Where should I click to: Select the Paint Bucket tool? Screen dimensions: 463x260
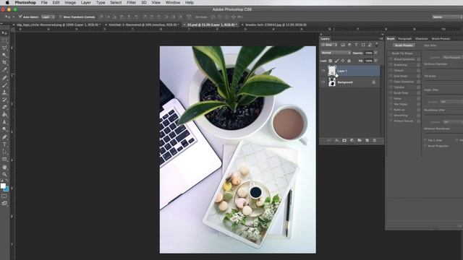4,115
